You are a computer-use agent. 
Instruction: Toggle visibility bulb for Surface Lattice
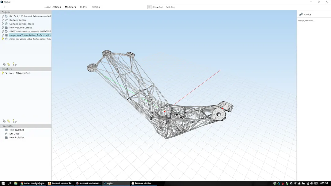[3, 20]
